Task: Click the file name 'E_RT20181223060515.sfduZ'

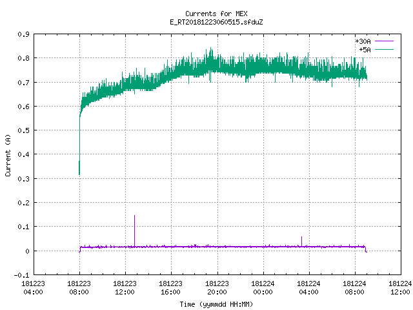Action: coord(216,22)
